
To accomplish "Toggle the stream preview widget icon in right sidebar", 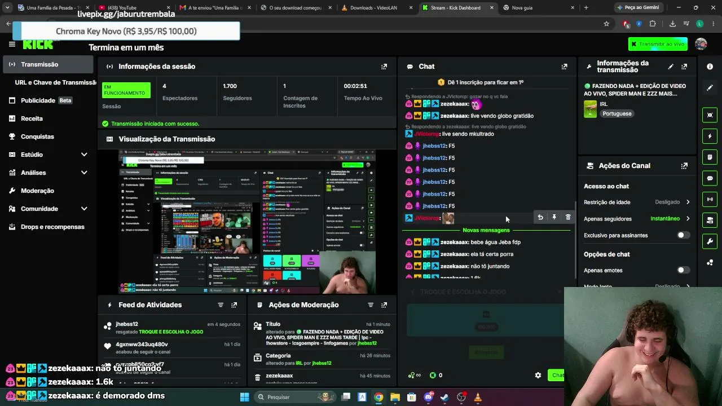I will point(710,115).
